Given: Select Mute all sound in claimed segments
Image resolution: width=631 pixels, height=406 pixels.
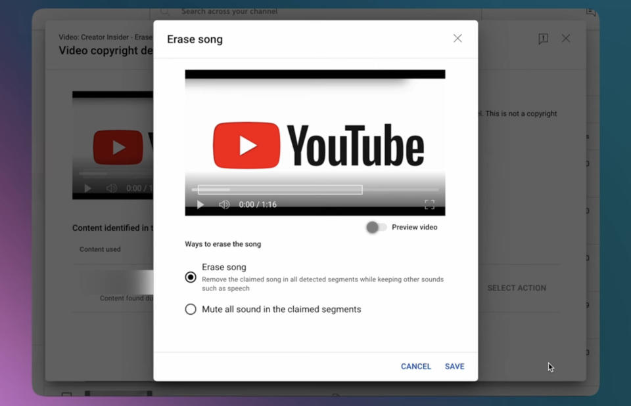Looking at the screenshot, I should tap(191, 309).
